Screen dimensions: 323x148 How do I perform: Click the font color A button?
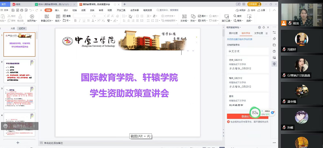coord(93,21)
